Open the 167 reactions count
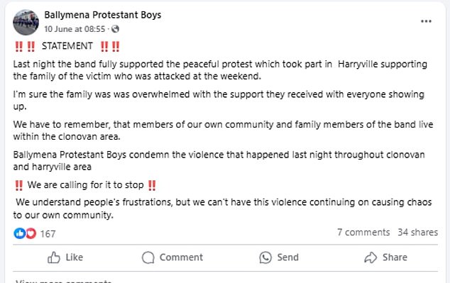The height and width of the screenshot is (283, 450). pyautogui.click(x=48, y=234)
